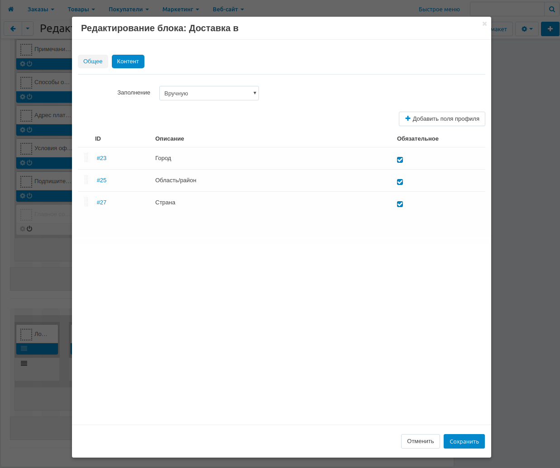Click the Сохранить button
This screenshot has height=468, width=560.
coord(464,441)
